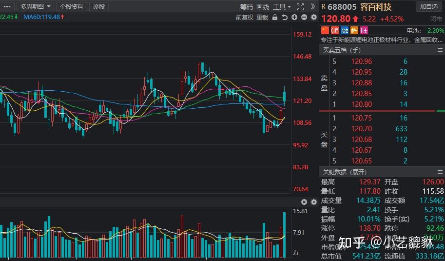Viewport: 445px width, 261px height.
Task: Click the tallest latest volume bar
Action: point(284,235)
